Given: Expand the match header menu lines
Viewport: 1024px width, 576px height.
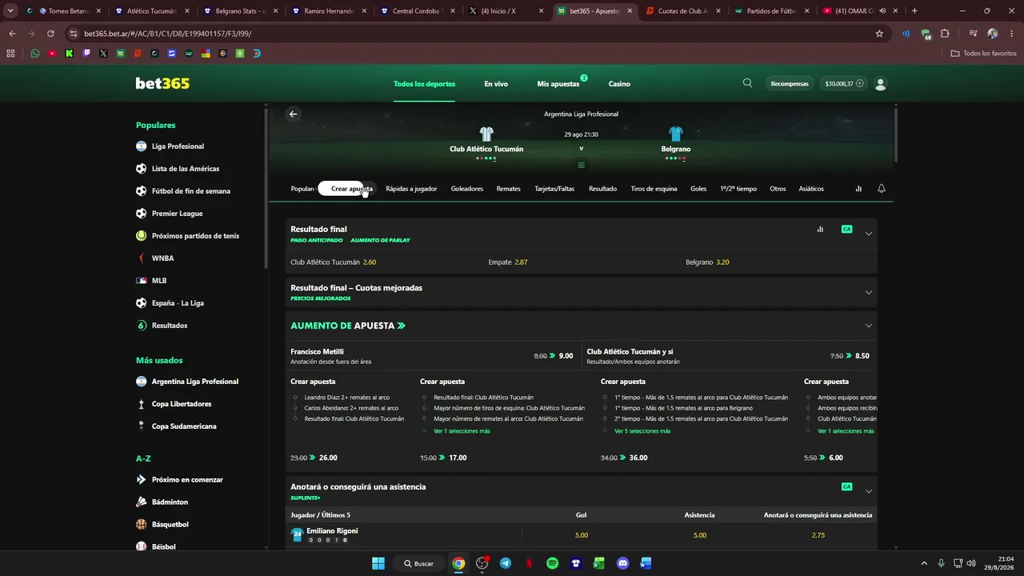Looking at the screenshot, I should [582, 166].
